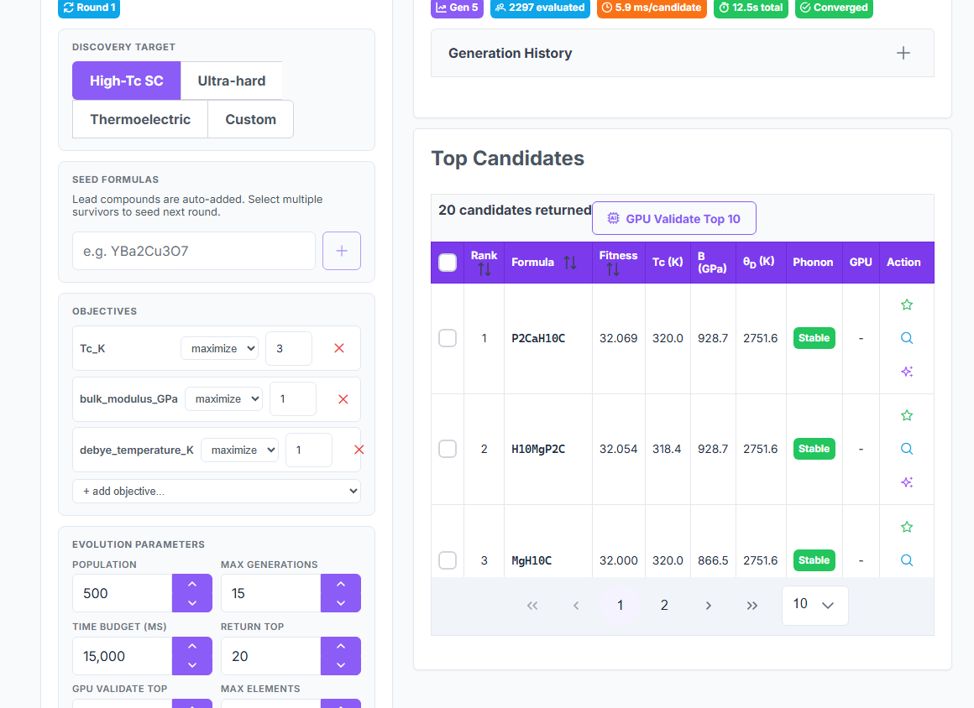Viewport: 974px width, 708px height.
Task: Check the MgH10C row checkbox
Action: pyautogui.click(x=448, y=560)
